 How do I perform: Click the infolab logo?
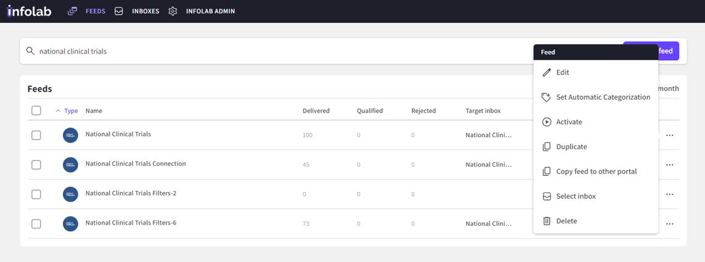(x=29, y=11)
